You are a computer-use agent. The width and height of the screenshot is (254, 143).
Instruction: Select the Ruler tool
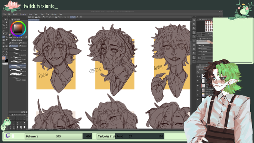(x=4, y=52)
